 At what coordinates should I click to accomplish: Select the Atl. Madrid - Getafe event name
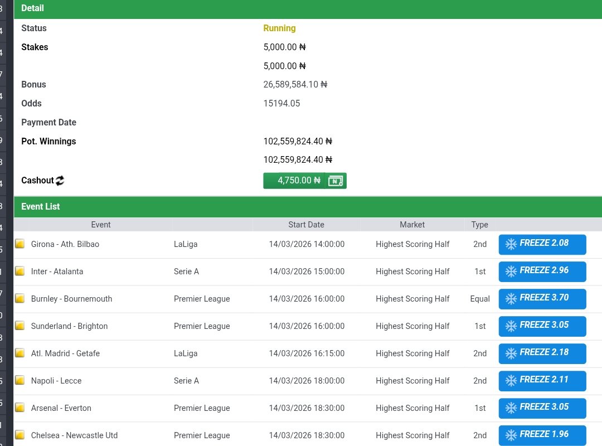tap(65, 353)
